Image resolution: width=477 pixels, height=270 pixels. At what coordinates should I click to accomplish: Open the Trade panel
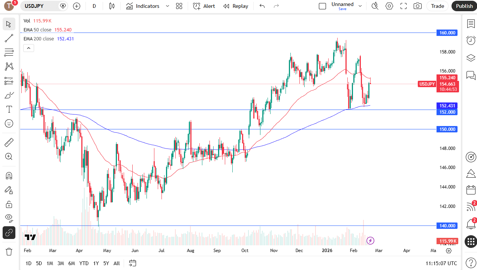click(437, 6)
